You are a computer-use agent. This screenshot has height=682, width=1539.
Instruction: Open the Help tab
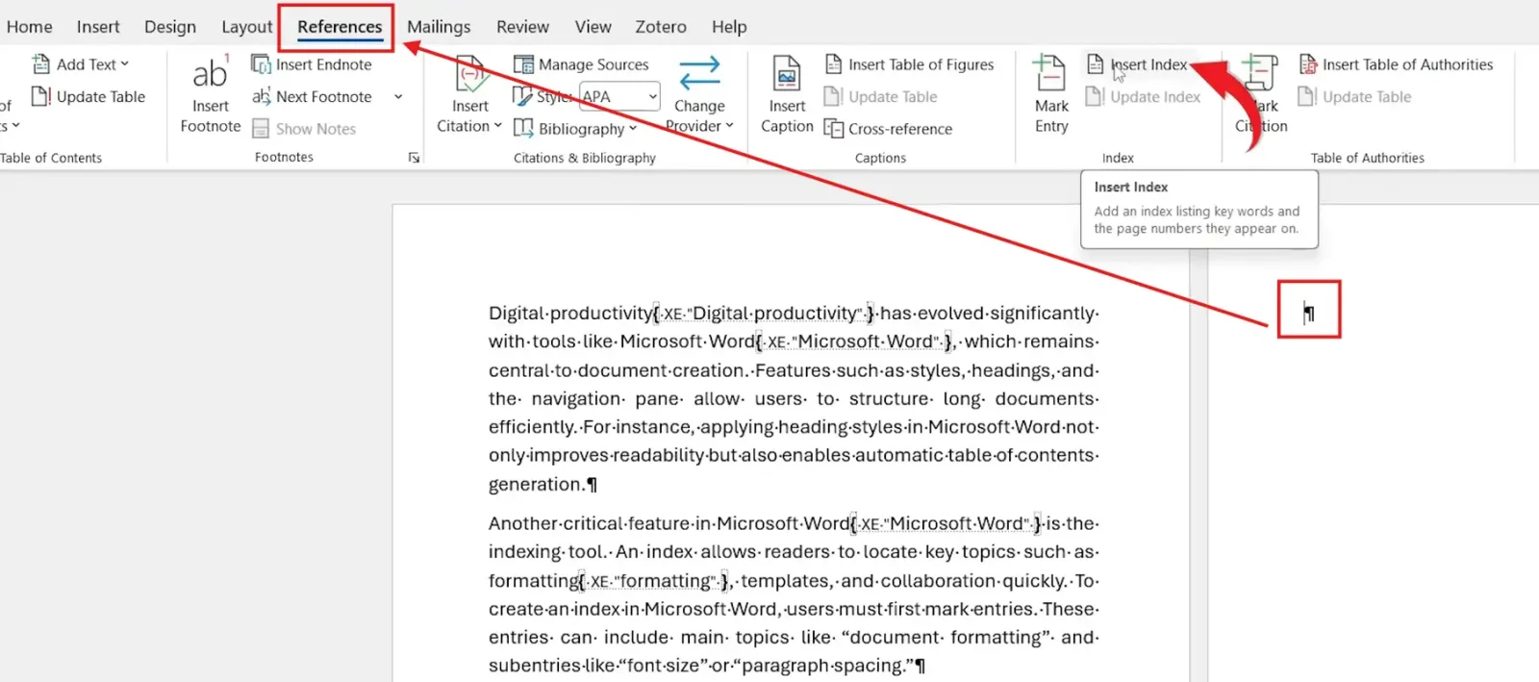click(x=729, y=27)
